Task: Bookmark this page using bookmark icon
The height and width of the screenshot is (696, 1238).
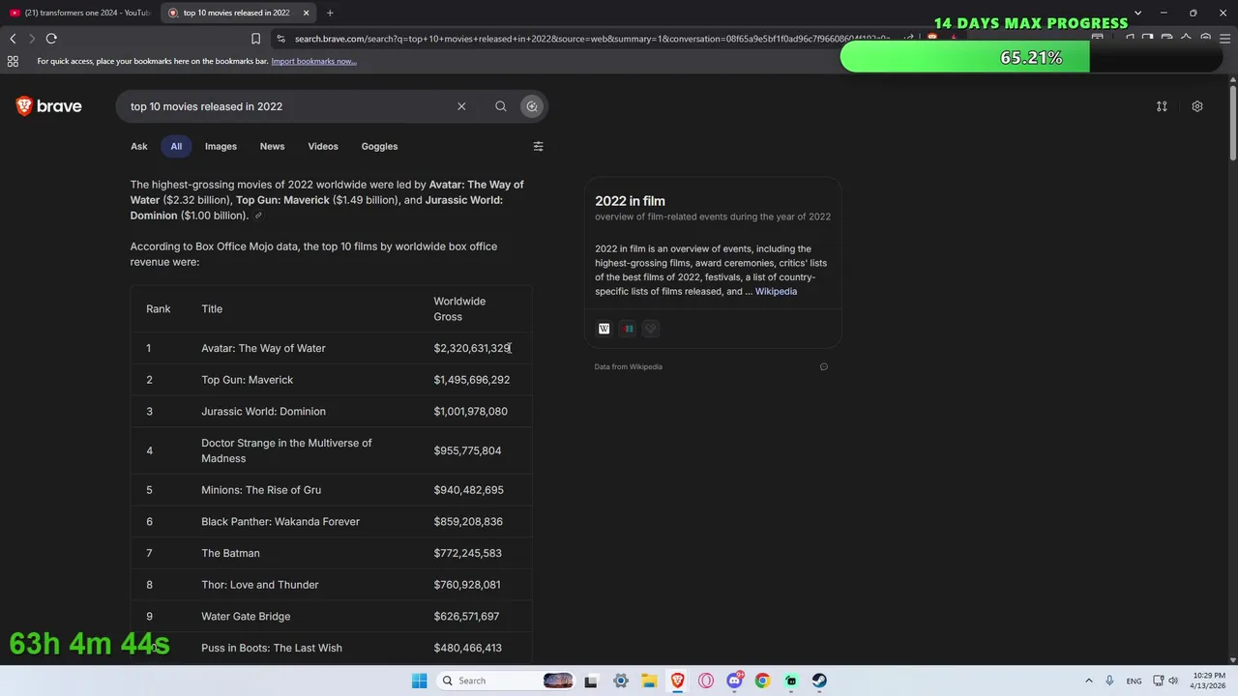Action: click(x=255, y=39)
